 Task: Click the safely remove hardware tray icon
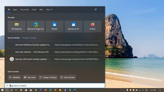coord(127,90)
